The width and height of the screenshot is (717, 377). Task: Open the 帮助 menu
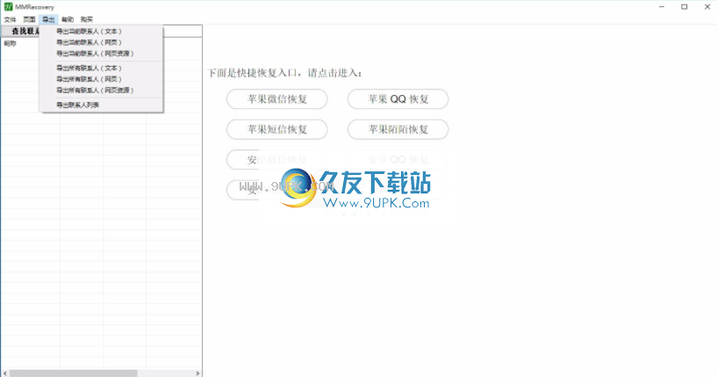pyautogui.click(x=68, y=19)
